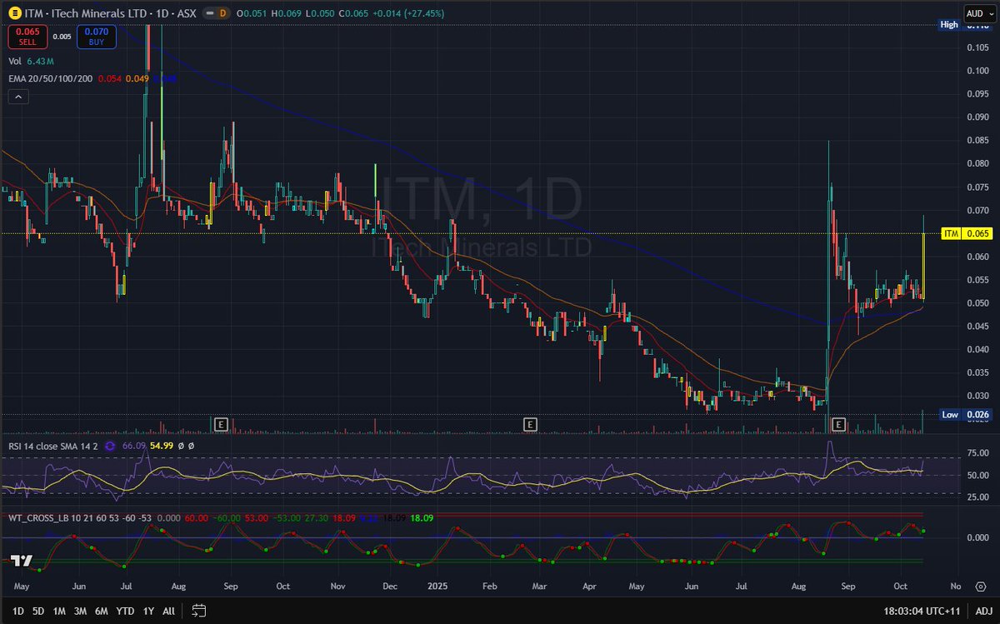1000x624 pixels.
Task: Switch range to YTD
Action: click(125, 611)
